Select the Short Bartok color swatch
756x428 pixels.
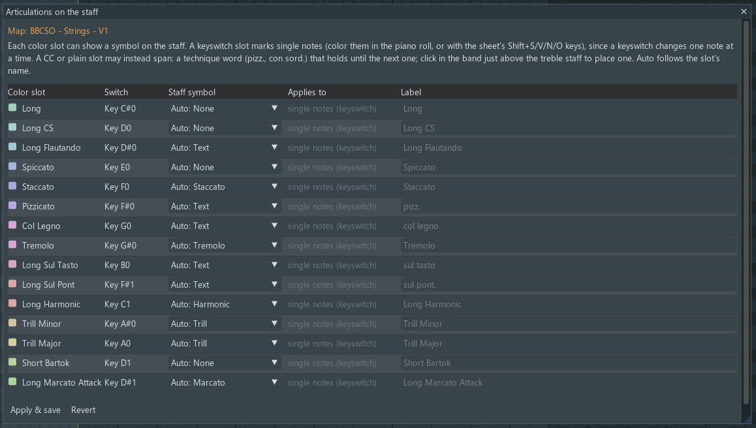pos(12,362)
